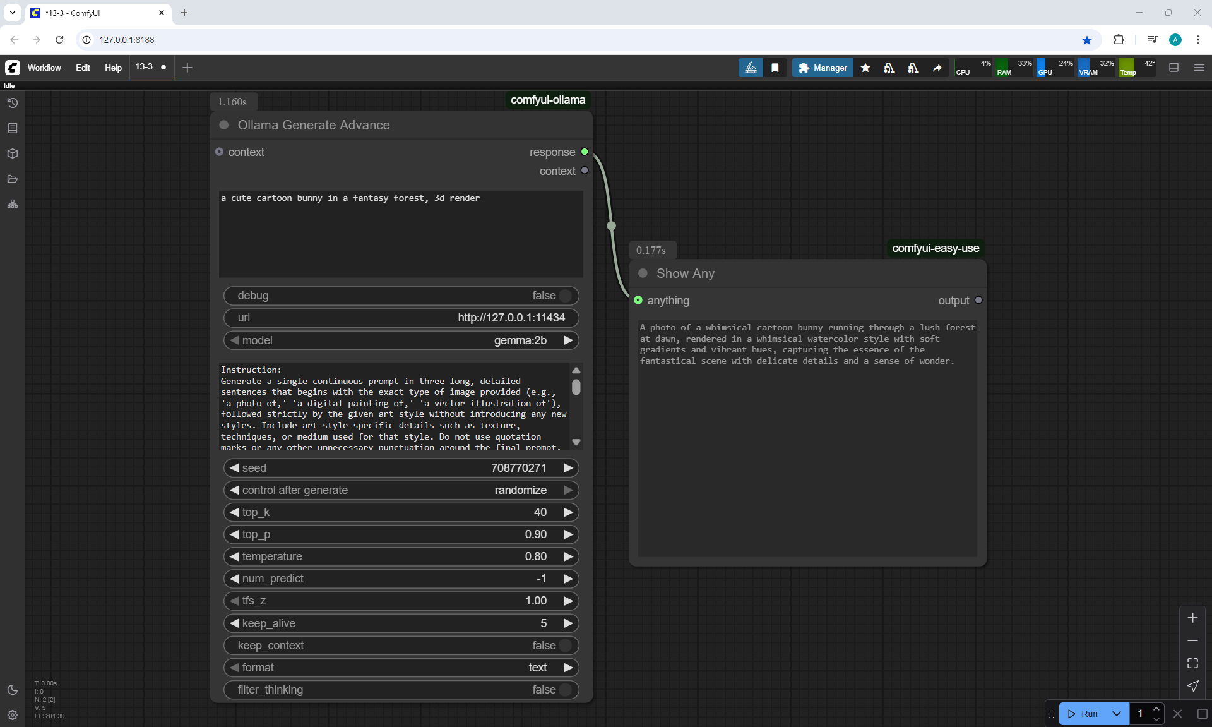Toggle the debug switch
Image resolution: width=1212 pixels, height=727 pixels.
click(565, 296)
